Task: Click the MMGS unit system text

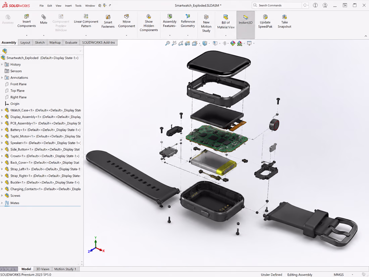Action: click(339, 275)
